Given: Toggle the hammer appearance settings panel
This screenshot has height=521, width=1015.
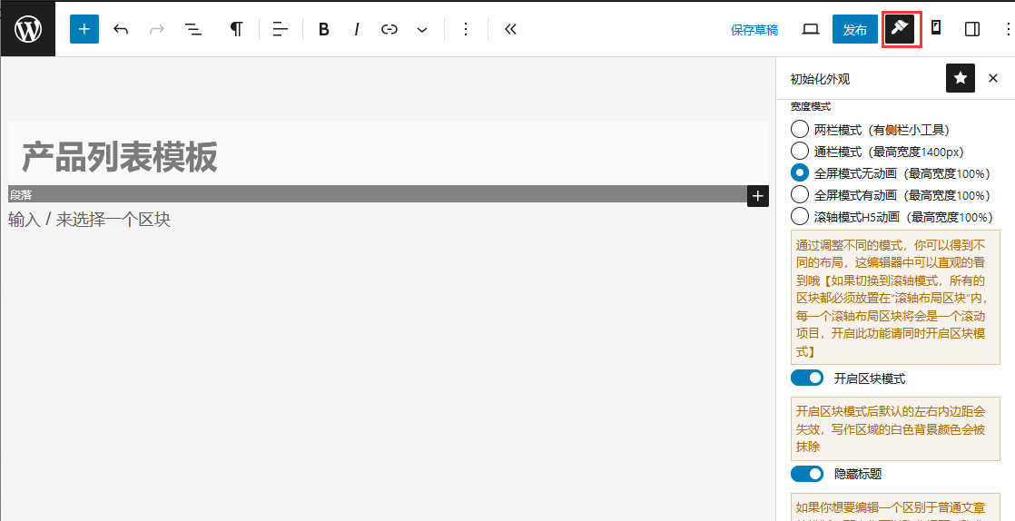Looking at the screenshot, I should pos(900,29).
